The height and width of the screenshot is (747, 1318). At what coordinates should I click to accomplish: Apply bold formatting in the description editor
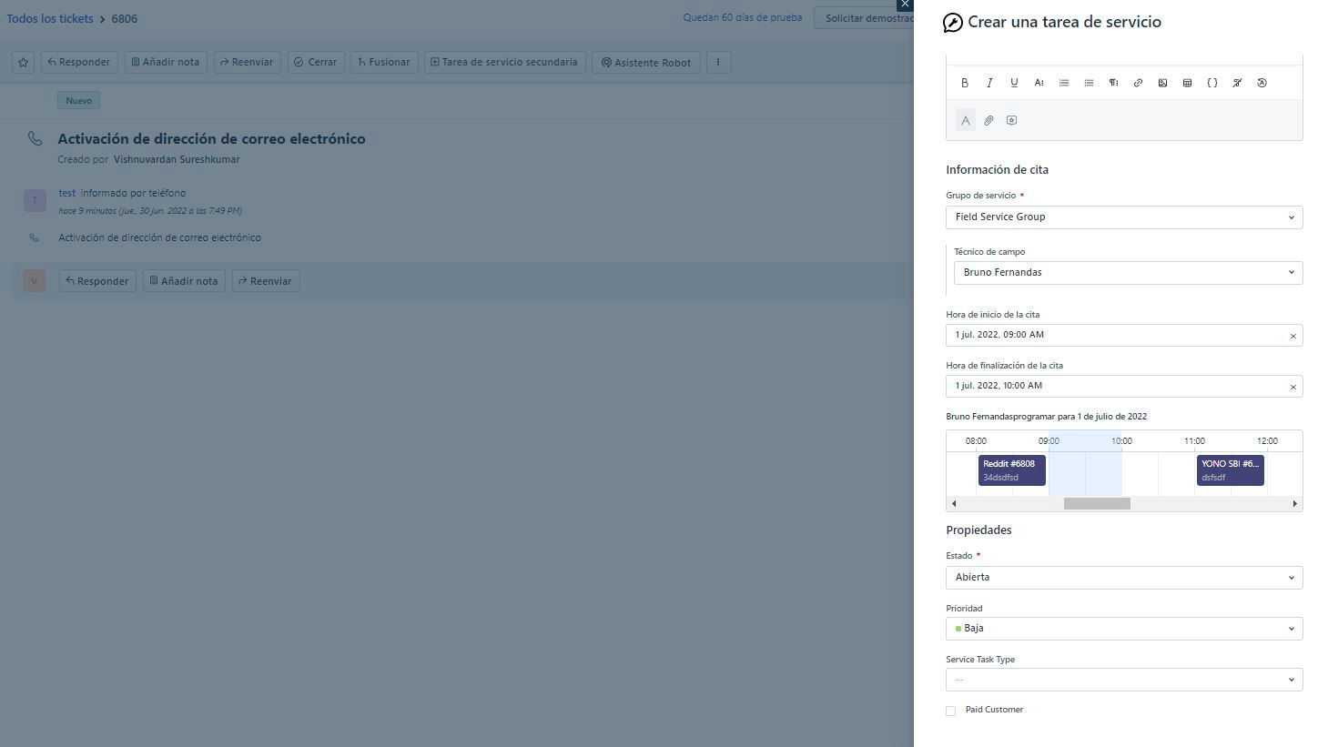point(965,83)
